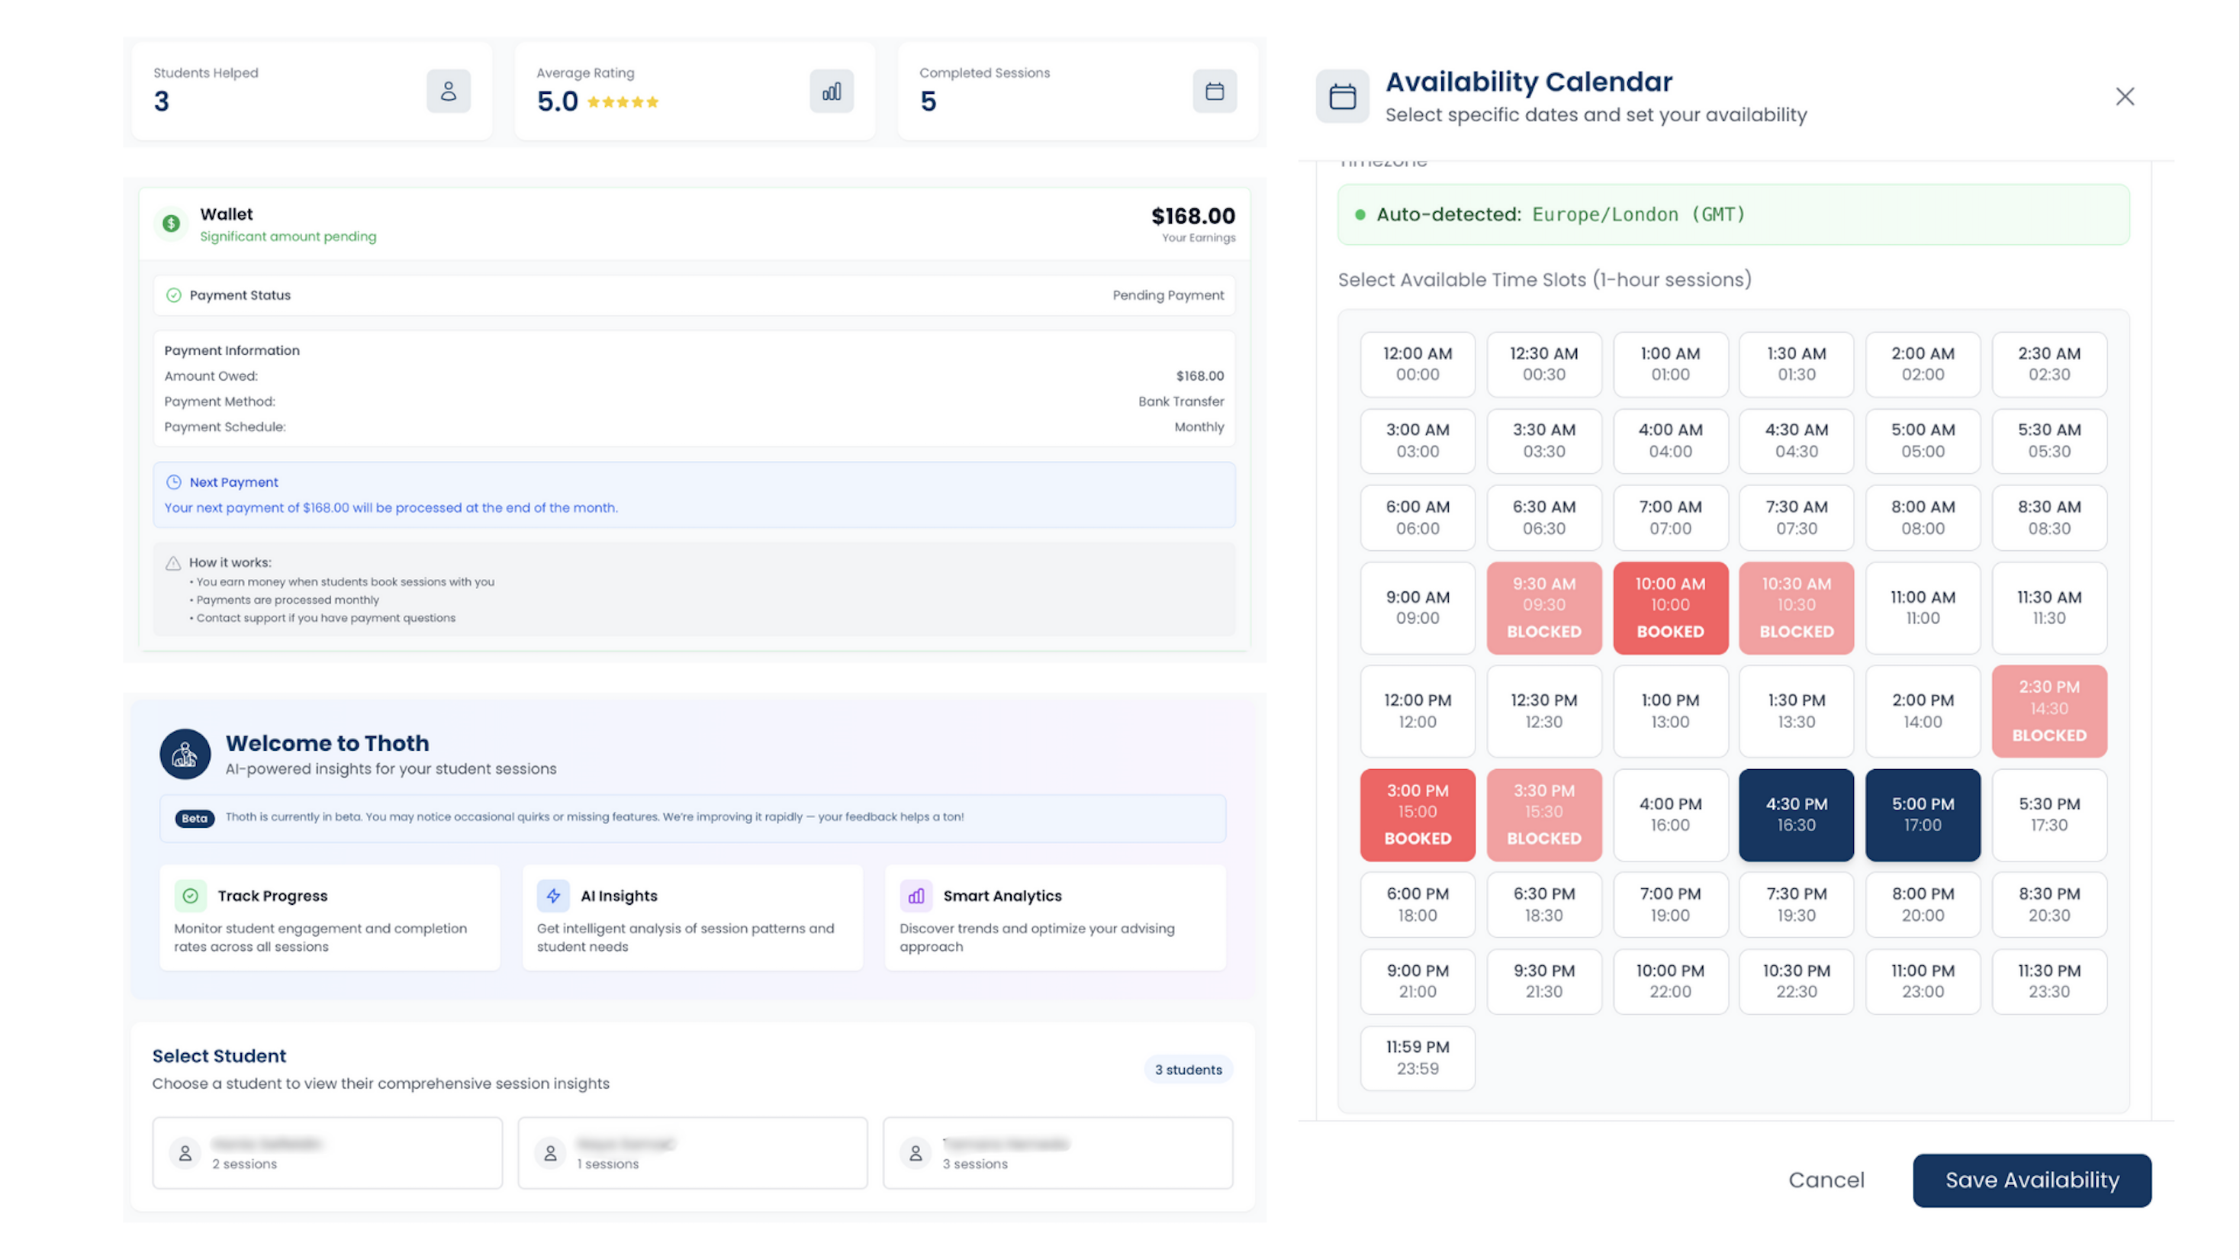The width and height of the screenshot is (2240, 1259).
Task: Deselect the 5:00 PM selected slot
Action: pos(1923,814)
